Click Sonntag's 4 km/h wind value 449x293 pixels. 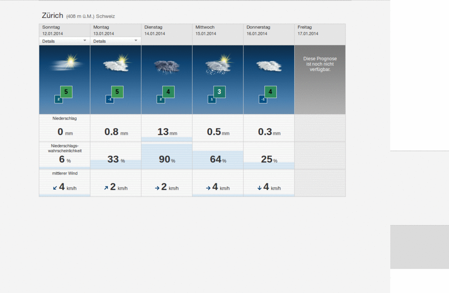point(68,187)
